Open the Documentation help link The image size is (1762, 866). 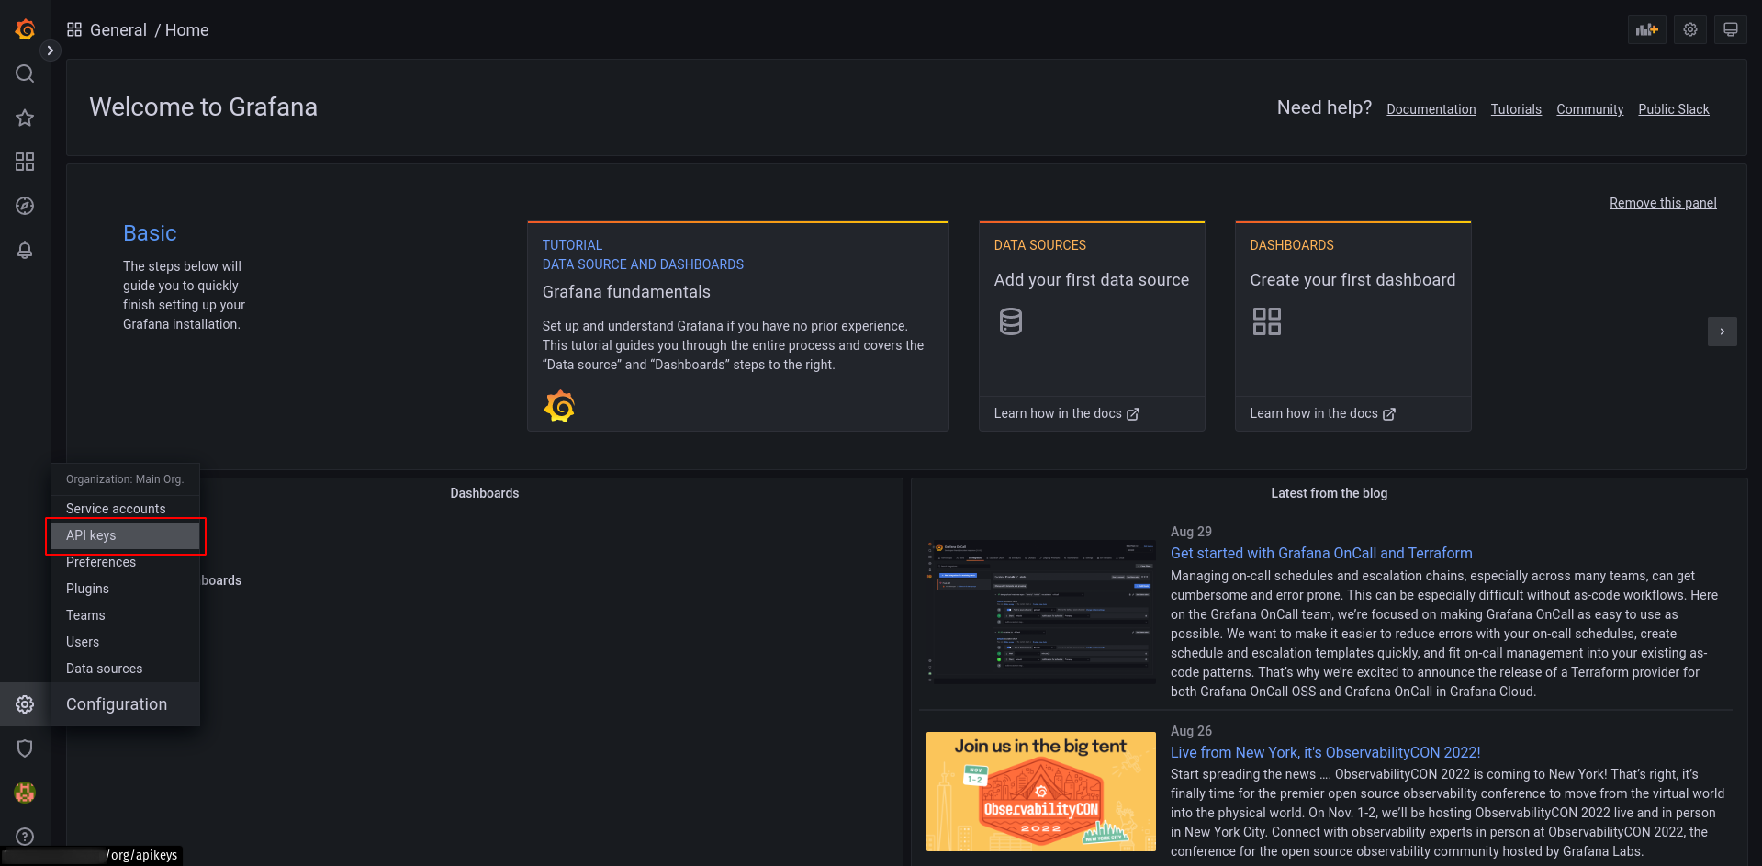tap(1431, 109)
